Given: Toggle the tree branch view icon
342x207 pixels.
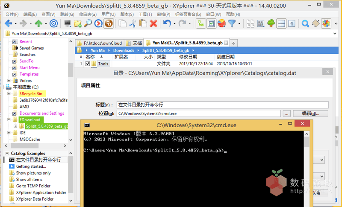Looking at the screenshot, I should coord(201,23).
